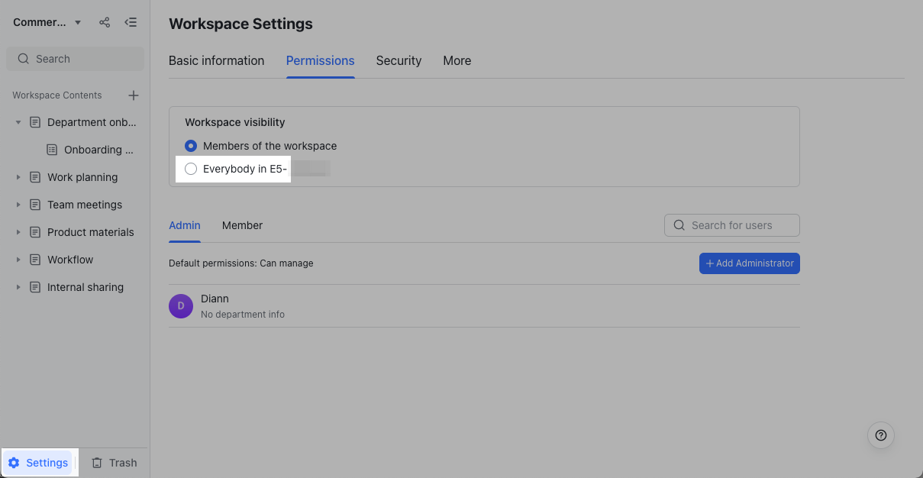Viewport: 923px width, 478px height.
Task: Open the Trash bin
Action: (114, 463)
